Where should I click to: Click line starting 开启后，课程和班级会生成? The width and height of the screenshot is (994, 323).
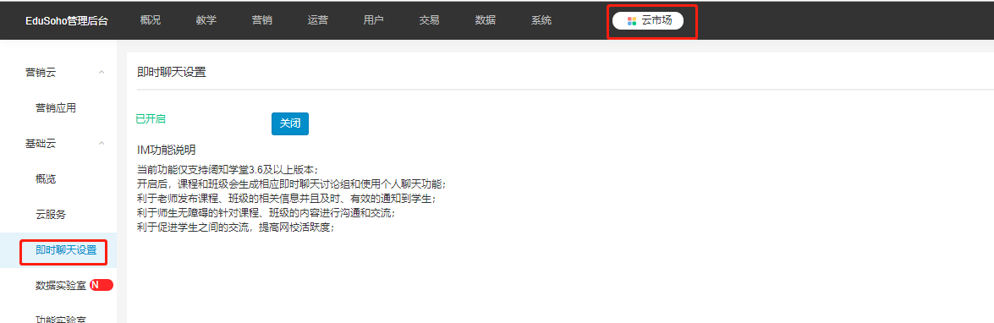pyautogui.click(x=292, y=183)
